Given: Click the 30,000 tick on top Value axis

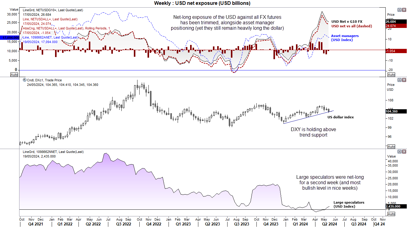Looking at the screenshot, I should [12, 14].
